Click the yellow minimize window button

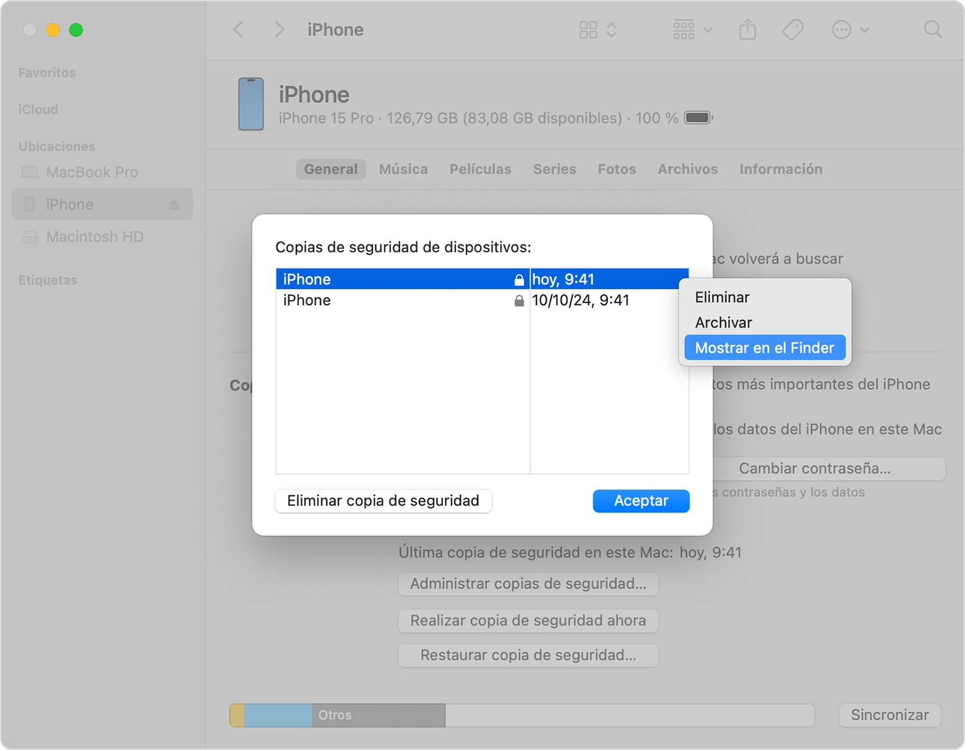coord(53,30)
